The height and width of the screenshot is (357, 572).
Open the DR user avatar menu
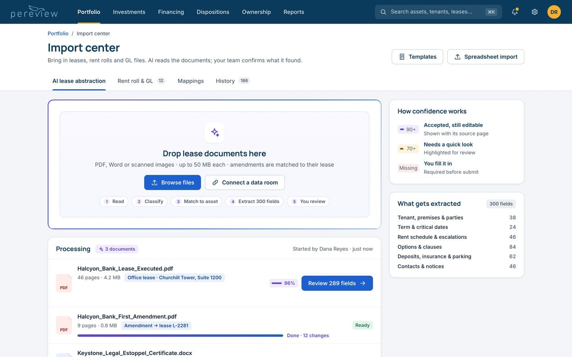(x=554, y=12)
